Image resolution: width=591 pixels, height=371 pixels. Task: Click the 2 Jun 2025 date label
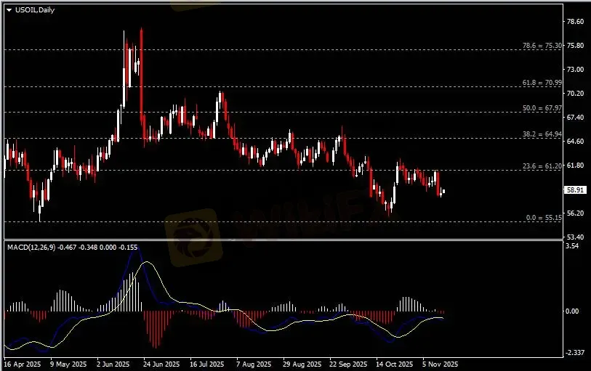113,364
